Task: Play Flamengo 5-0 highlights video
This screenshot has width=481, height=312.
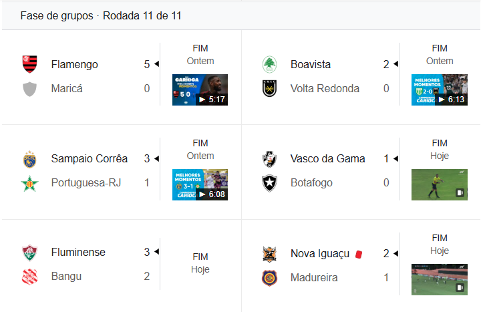Action: click(200, 90)
